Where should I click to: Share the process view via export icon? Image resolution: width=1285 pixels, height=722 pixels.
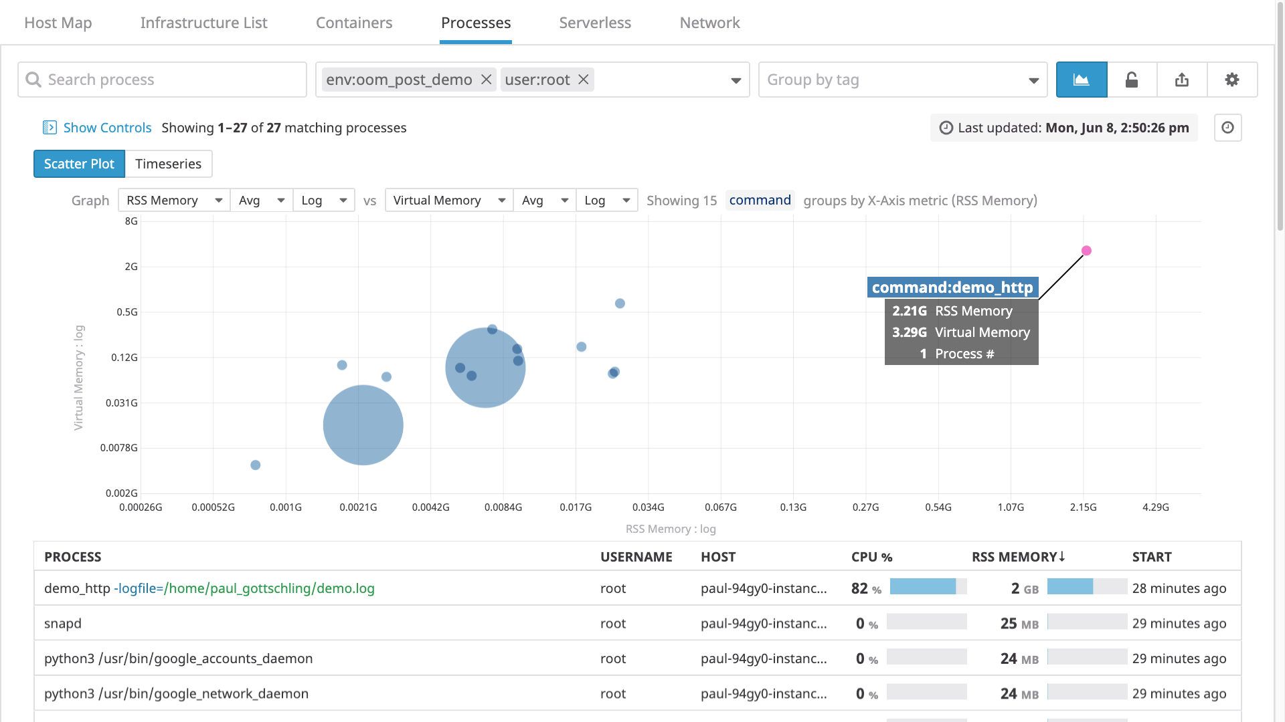(x=1182, y=80)
